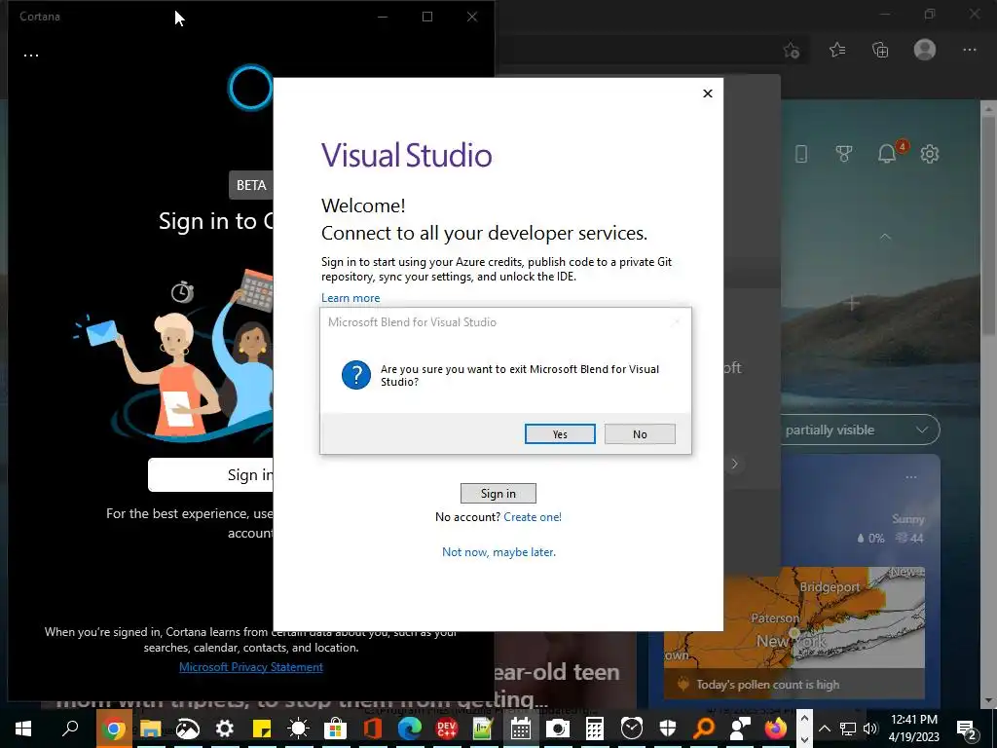Open the rewards trophy icon
This screenshot has width=997, height=748.
[x=844, y=153]
